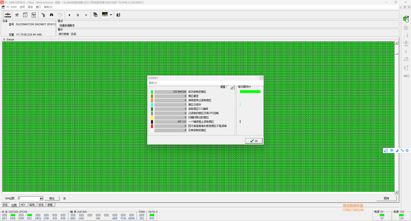The width and height of the screenshot is (411, 221).
Task: Open the wrench and hammer utilities icon
Action: [17, 15]
